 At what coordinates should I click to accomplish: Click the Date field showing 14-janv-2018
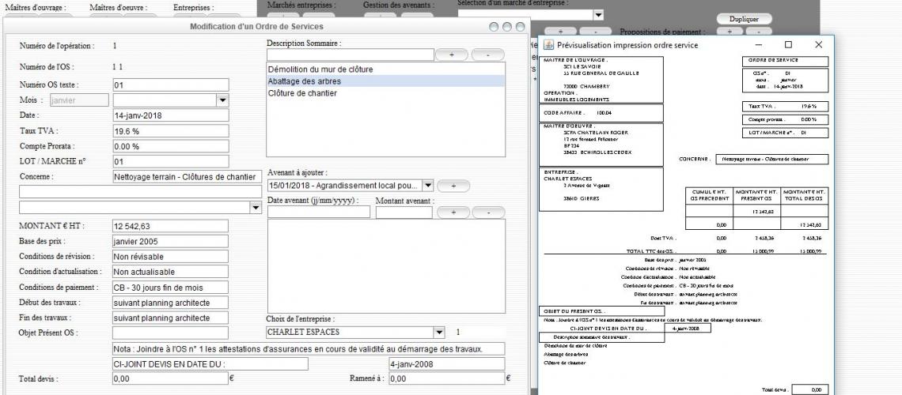point(170,115)
